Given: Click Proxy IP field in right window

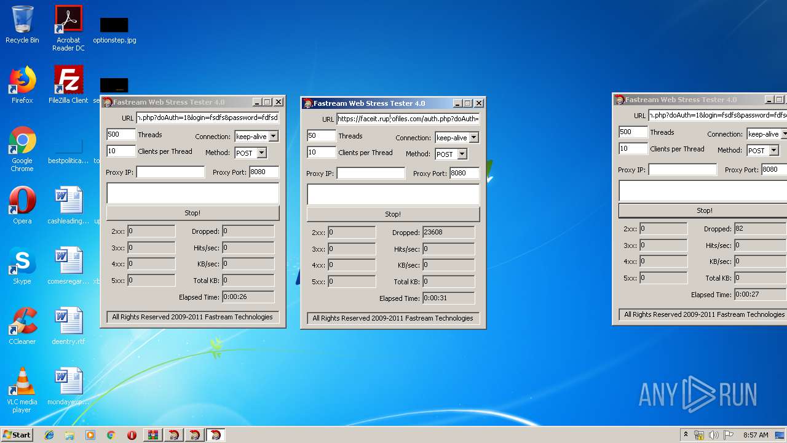Looking at the screenshot, I should [682, 170].
